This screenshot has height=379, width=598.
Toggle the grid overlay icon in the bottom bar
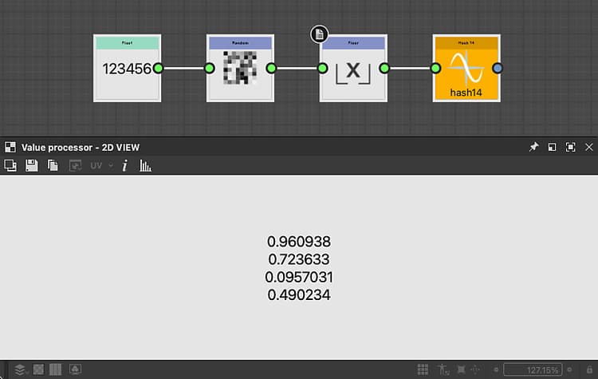tap(423, 369)
